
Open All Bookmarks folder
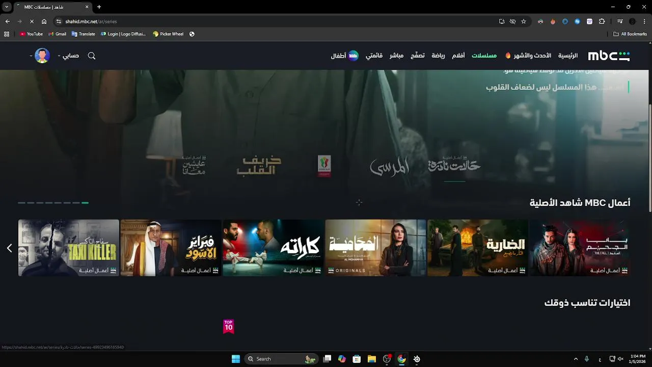tap(630, 34)
